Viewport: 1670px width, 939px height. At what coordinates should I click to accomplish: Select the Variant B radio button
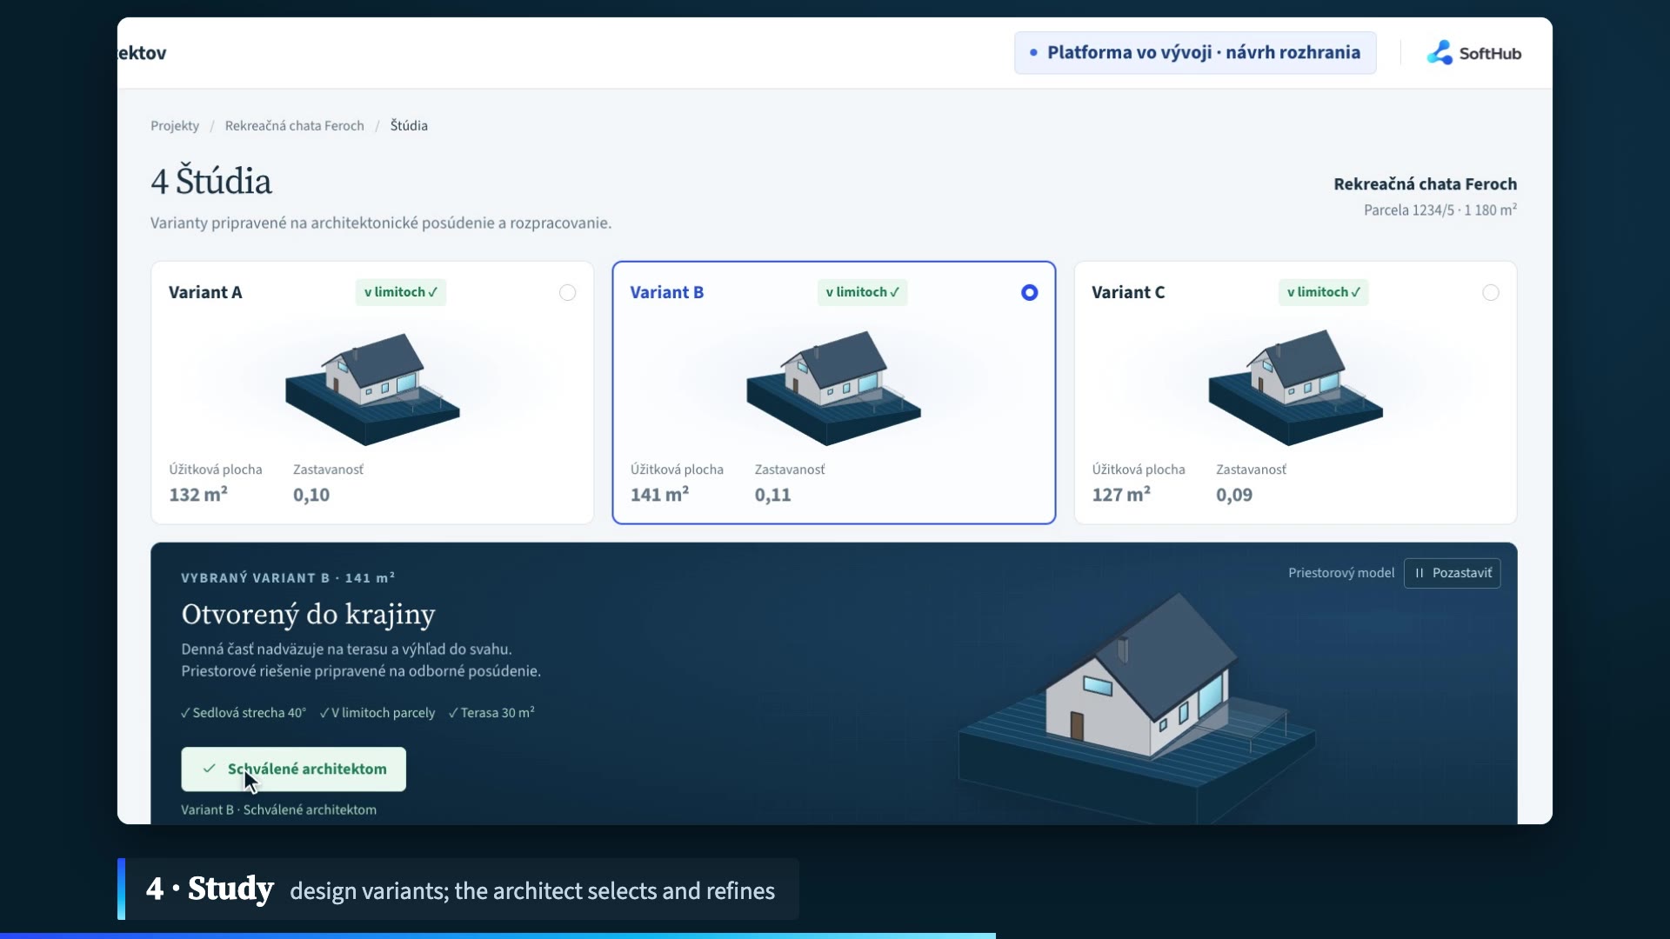[1029, 293]
